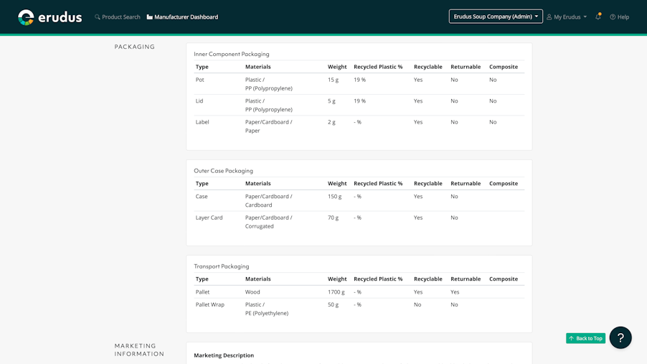Click the '150 g' weight value

point(335,196)
